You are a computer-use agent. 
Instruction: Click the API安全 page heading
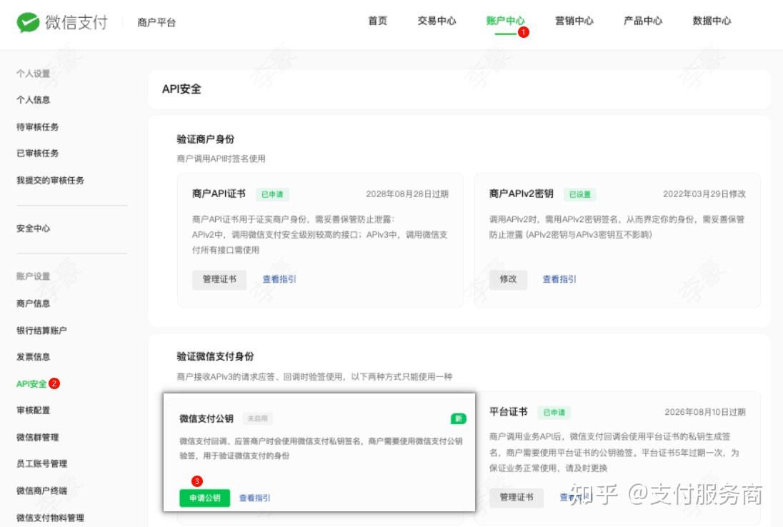coord(181,89)
